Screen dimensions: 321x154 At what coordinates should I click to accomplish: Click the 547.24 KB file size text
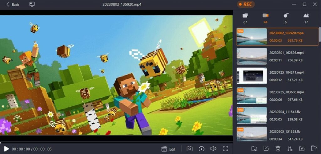click(295, 139)
